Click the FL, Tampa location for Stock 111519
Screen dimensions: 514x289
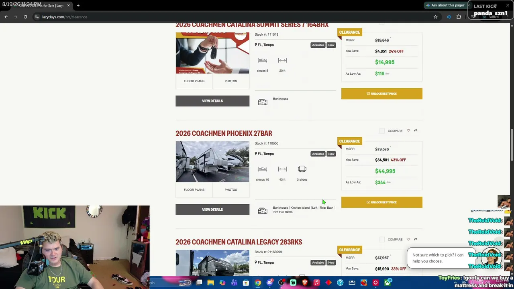pyautogui.click(x=264, y=45)
